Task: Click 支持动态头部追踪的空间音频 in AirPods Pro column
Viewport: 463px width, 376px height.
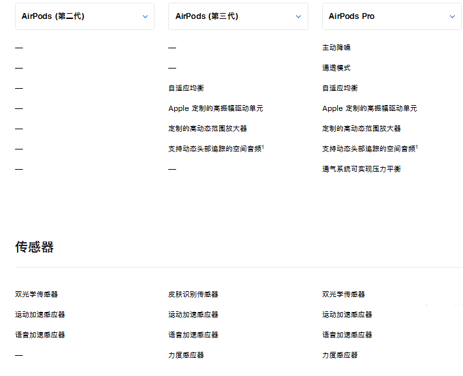Action: (369, 149)
